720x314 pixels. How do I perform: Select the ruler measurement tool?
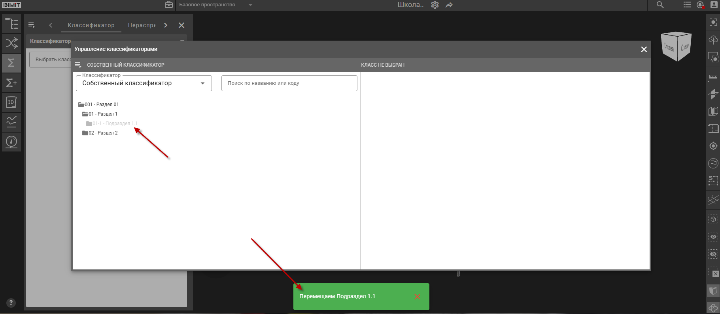coord(713,77)
